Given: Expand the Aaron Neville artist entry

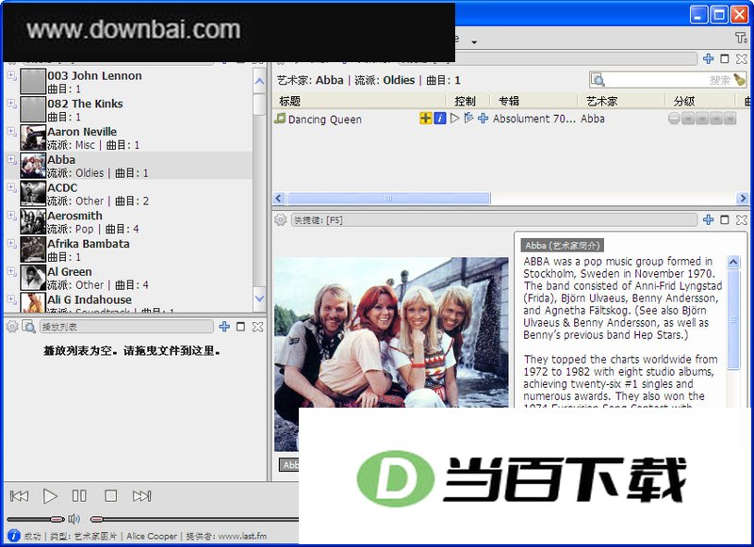Looking at the screenshot, I should click(11, 131).
